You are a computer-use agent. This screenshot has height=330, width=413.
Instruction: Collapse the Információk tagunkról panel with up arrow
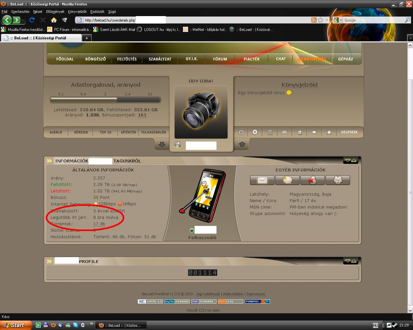click(x=354, y=160)
